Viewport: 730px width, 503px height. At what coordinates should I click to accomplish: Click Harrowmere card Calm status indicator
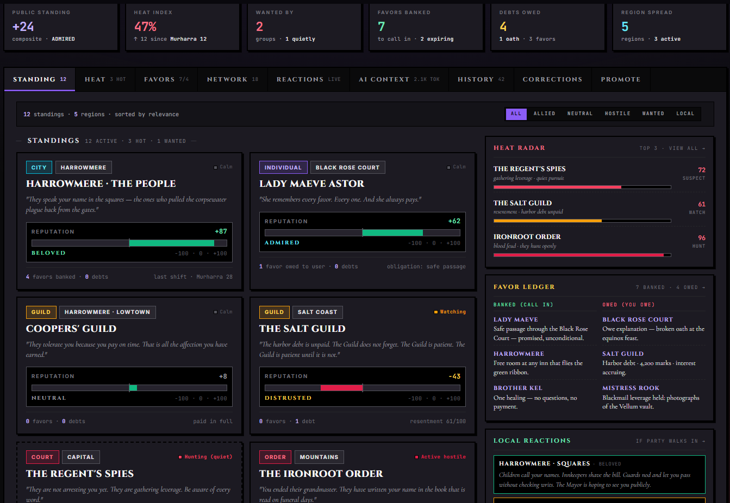(223, 167)
